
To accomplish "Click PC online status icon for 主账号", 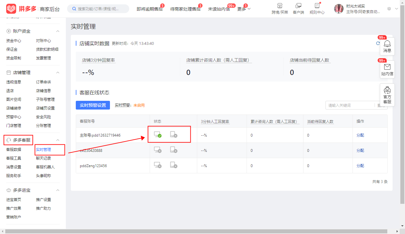I will [157, 134].
